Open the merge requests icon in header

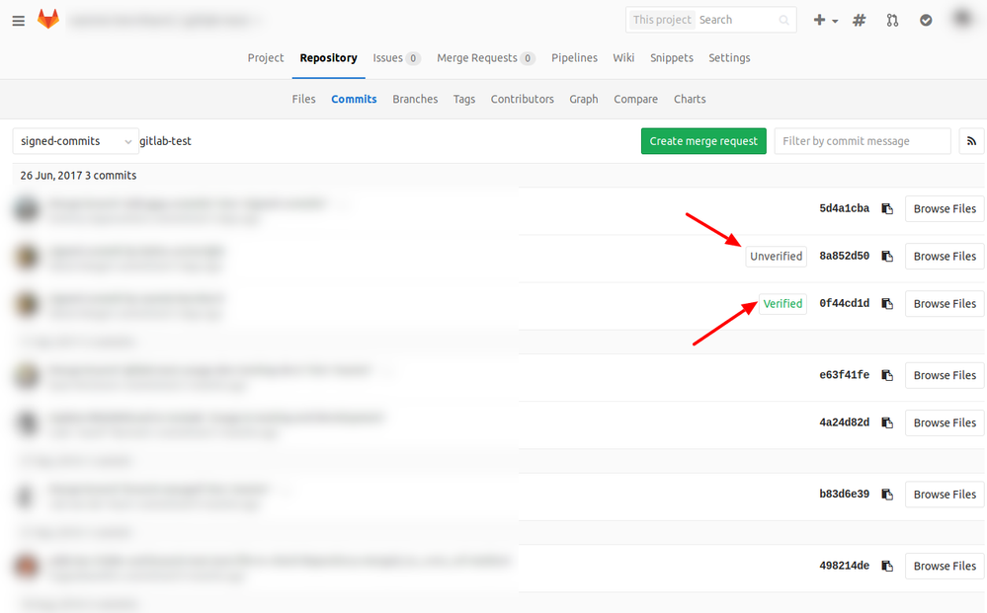tap(892, 20)
